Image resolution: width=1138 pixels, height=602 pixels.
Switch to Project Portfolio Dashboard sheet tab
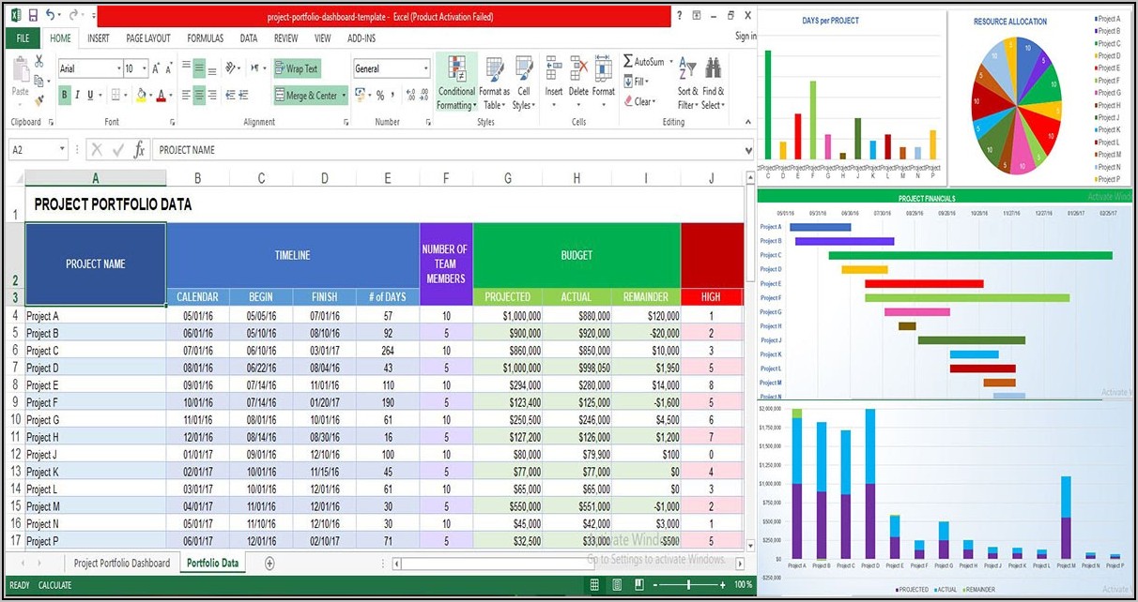(122, 563)
